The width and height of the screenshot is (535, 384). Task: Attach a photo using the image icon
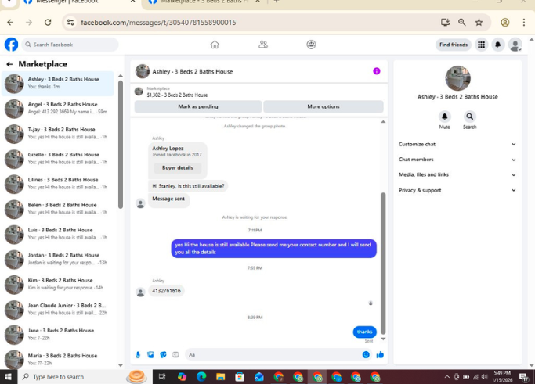point(150,355)
